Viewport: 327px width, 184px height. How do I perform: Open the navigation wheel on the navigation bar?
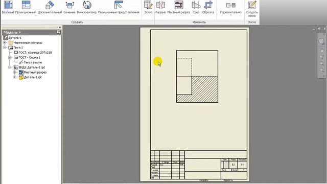click(321, 41)
